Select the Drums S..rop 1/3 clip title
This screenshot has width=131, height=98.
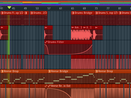(x=108, y=13)
